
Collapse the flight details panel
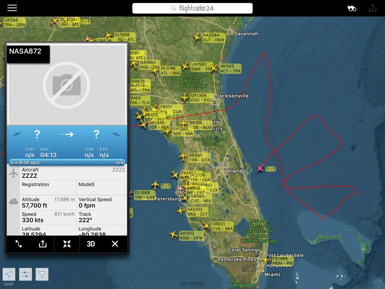(x=67, y=244)
